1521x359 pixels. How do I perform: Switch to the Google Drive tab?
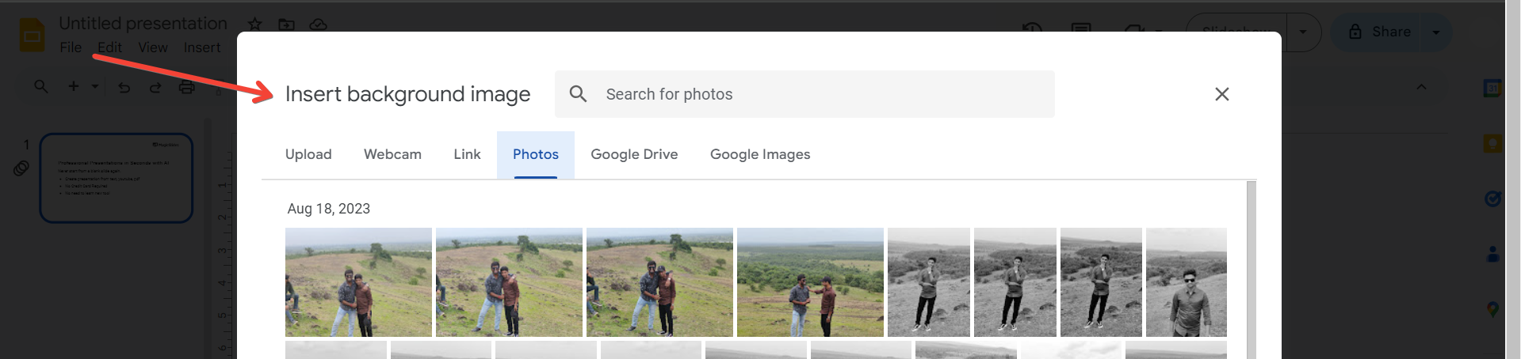634,154
